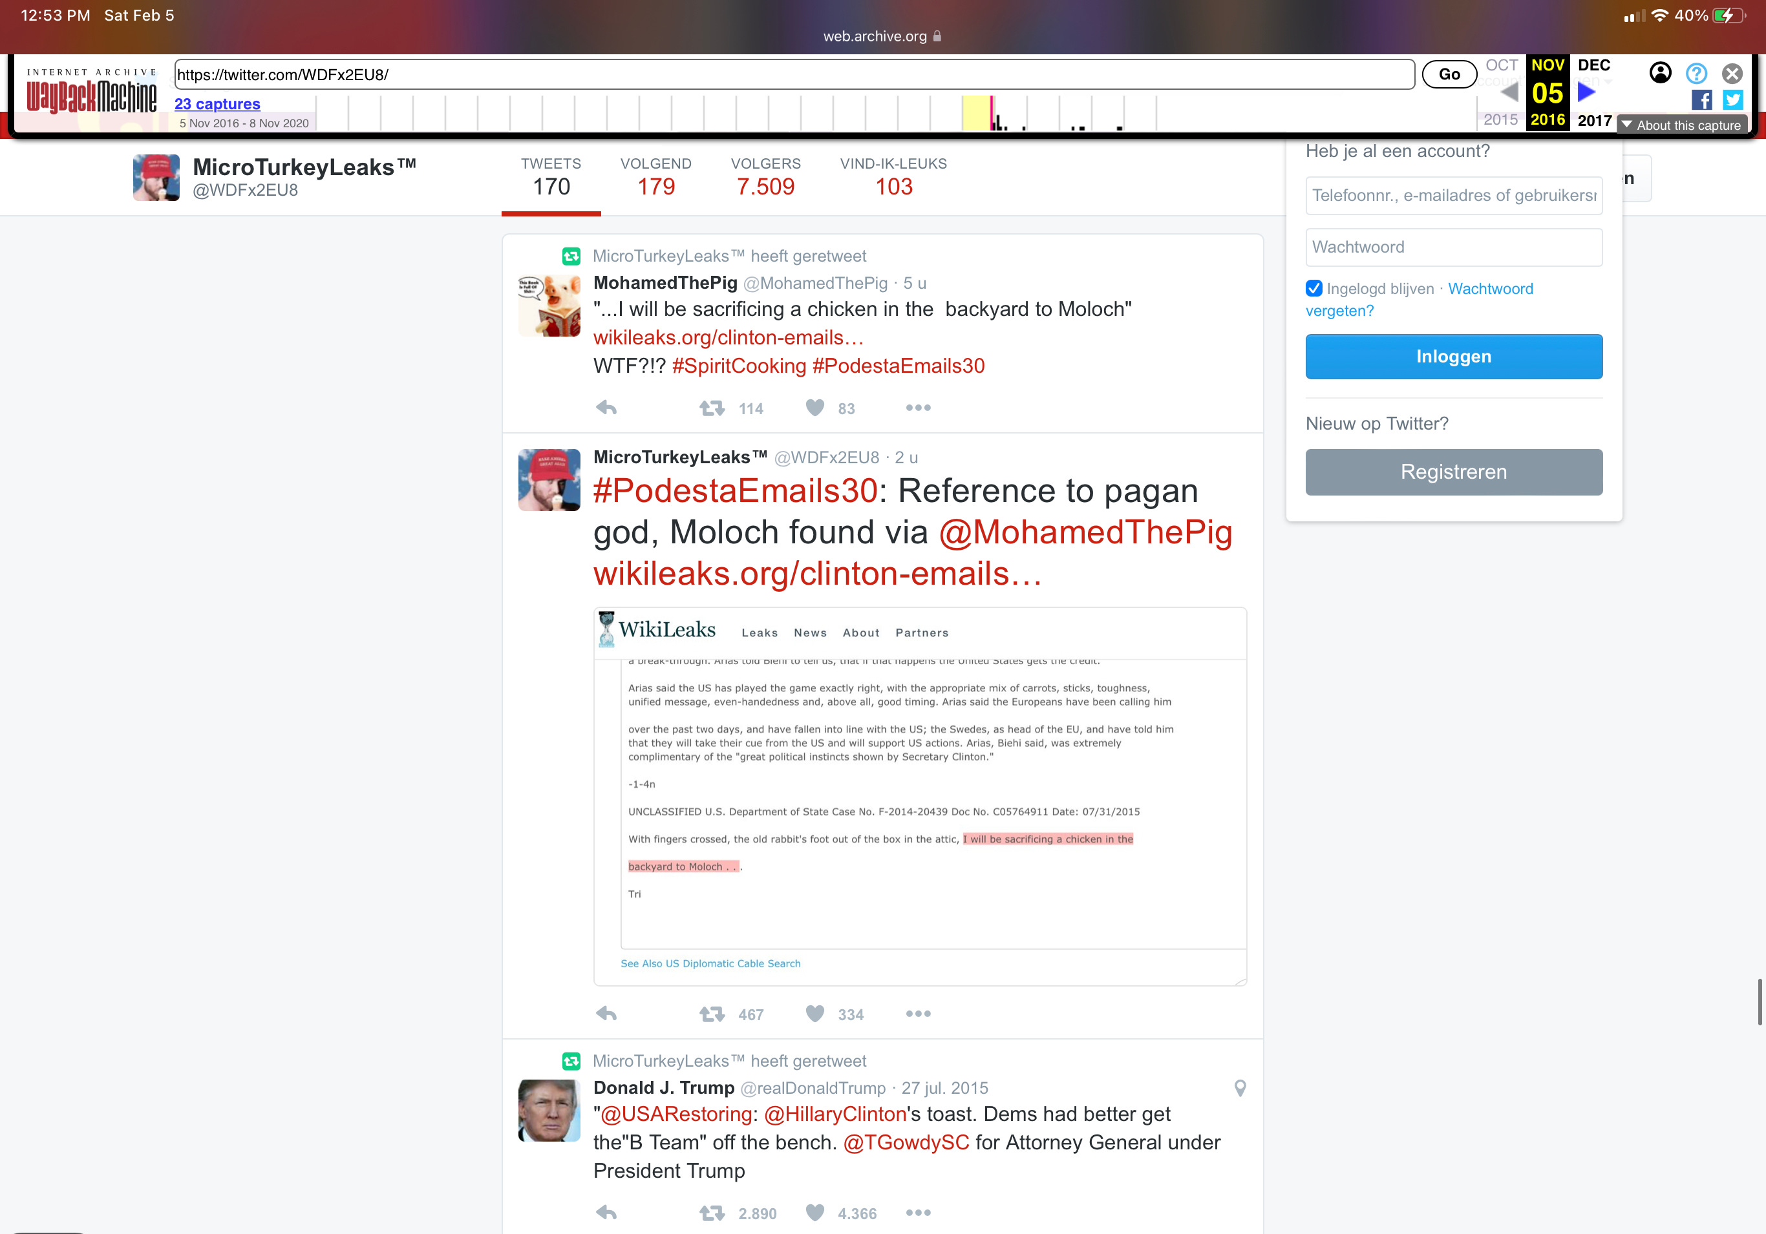Jump to DEC month captures
Screen dimensions: 1766x1234
pyautogui.click(x=1593, y=65)
